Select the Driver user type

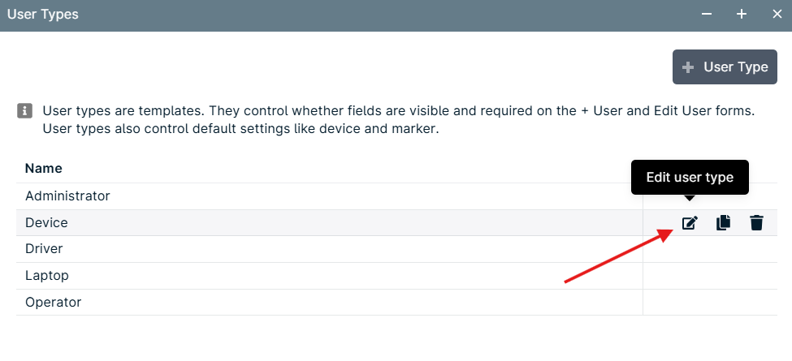click(x=329, y=249)
